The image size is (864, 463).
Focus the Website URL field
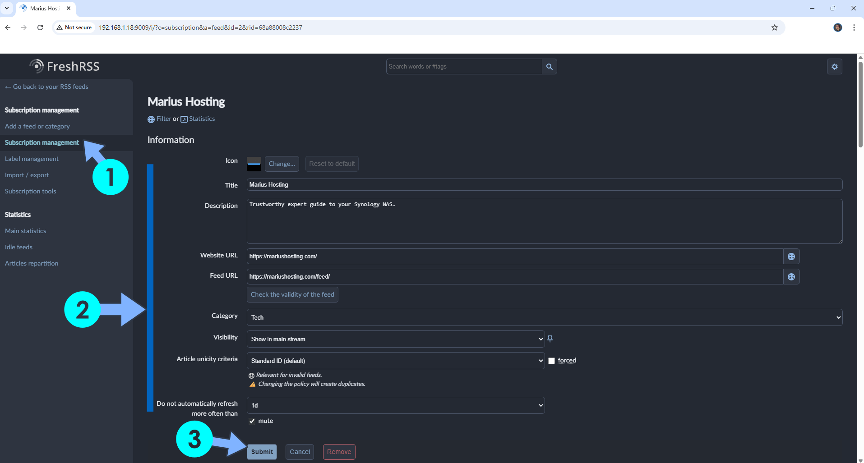coord(515,257)
